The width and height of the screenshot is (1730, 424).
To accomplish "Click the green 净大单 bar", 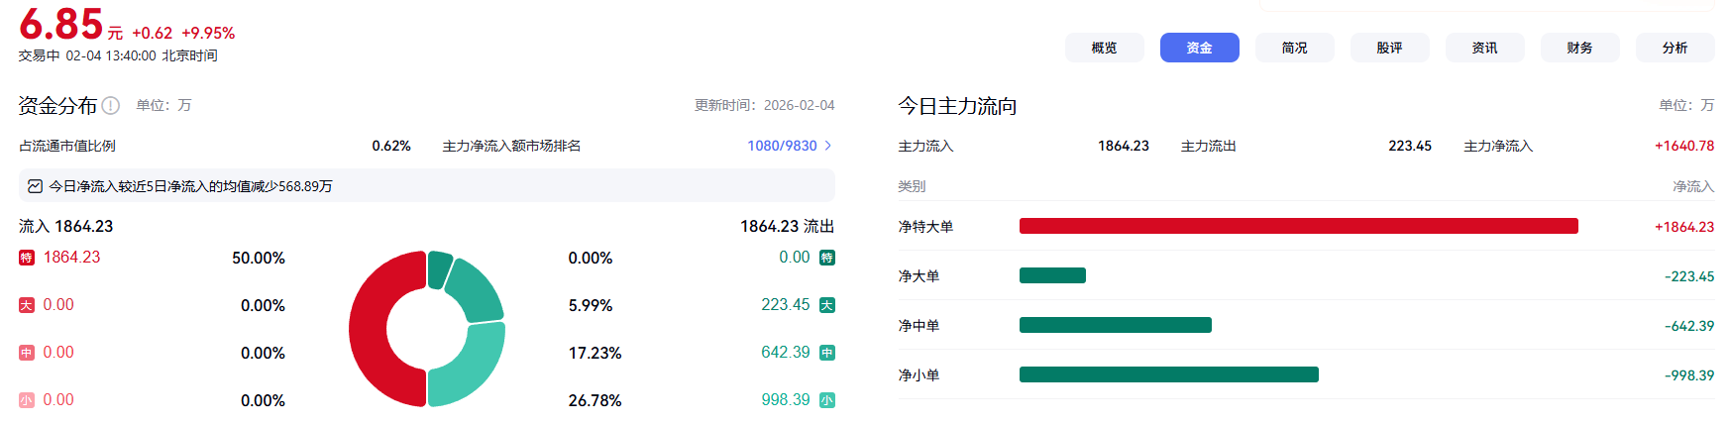I will 1052,275.
